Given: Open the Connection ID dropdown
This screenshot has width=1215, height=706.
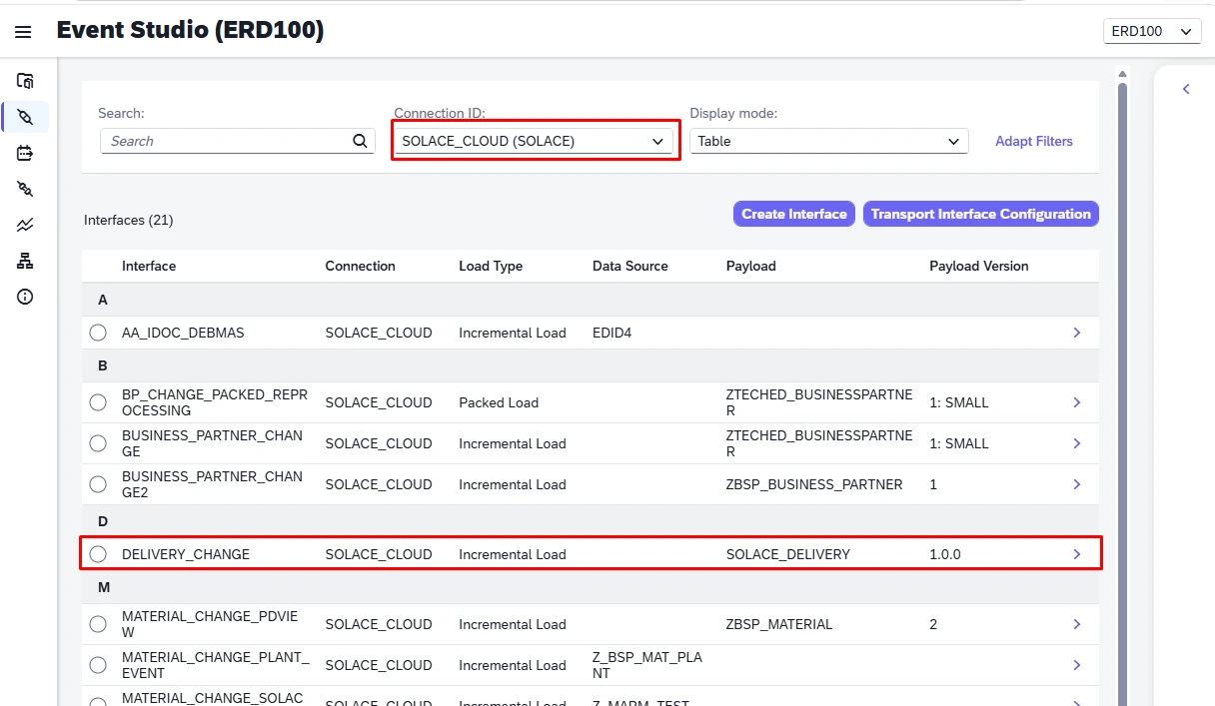Looking at the screenshot, I should tap(535, 141).
